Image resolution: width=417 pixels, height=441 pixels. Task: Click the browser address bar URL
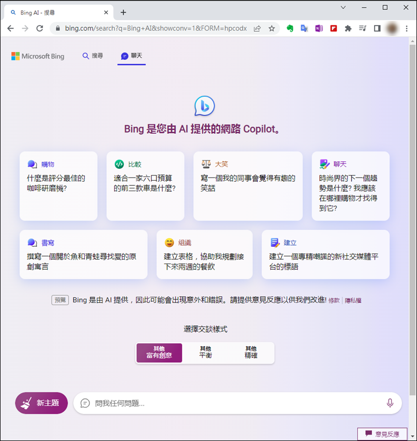pyautogui.click(x=156, y=29)
